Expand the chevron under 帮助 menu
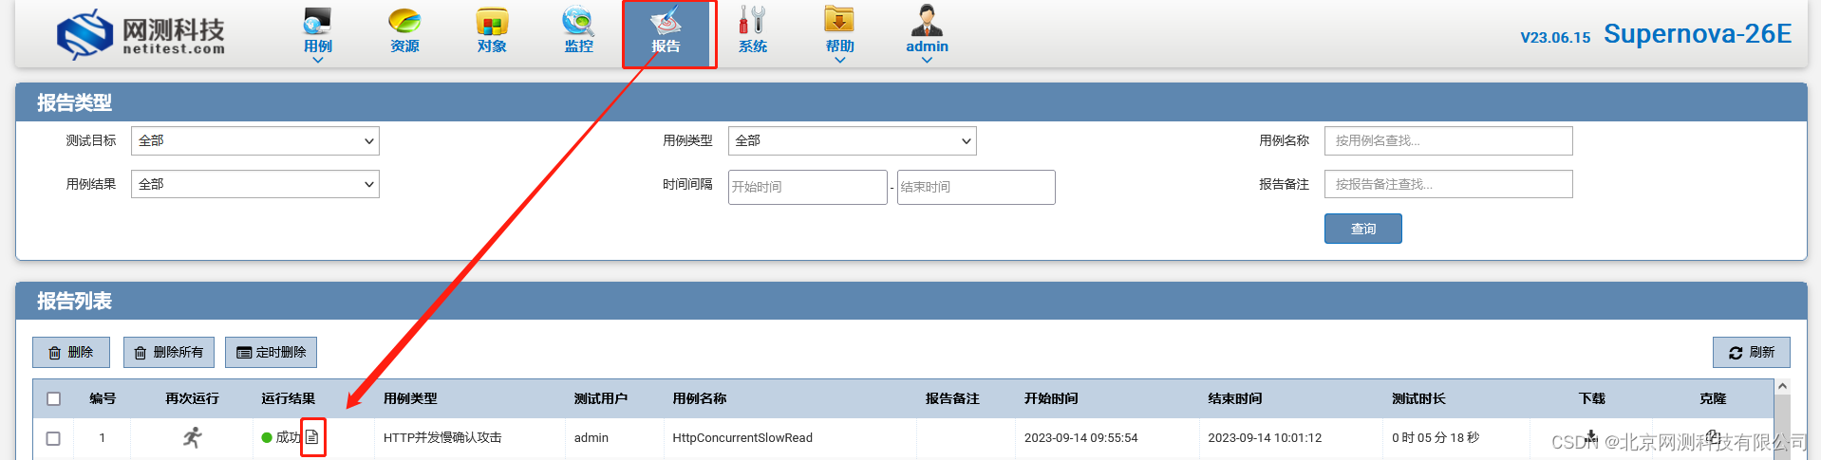1821x460 pixels. [x=840, y=60]
